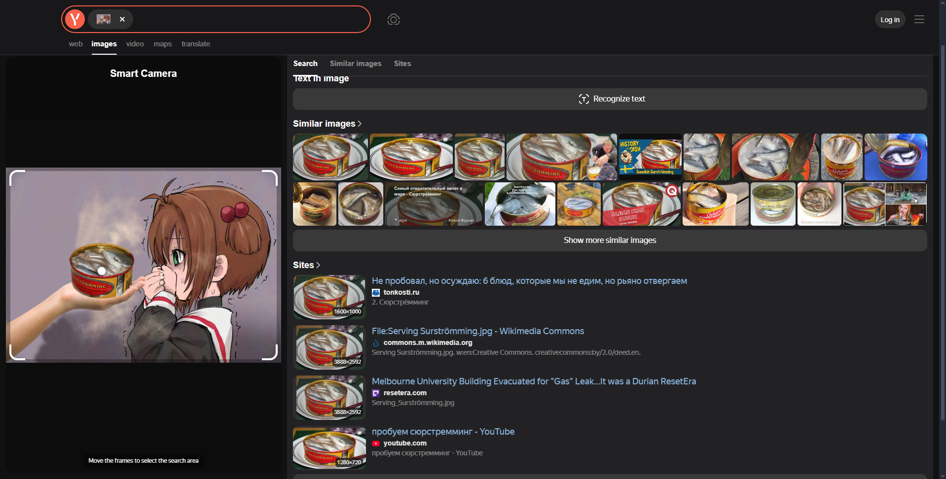
Task: Select the images tab
Action: 104,44
